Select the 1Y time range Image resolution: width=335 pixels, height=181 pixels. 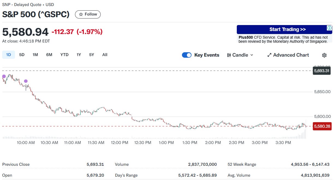point(79,55)
